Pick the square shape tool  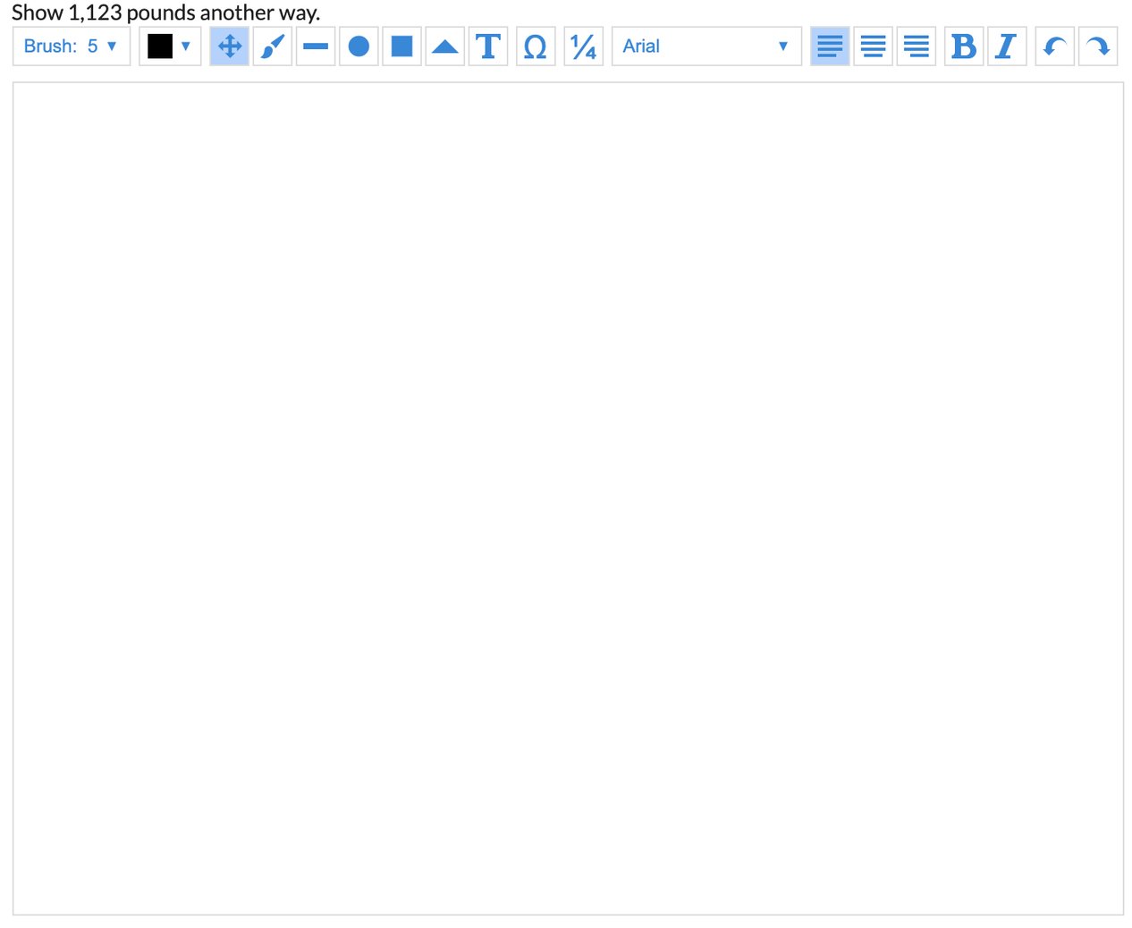pyautogui.click(x=401, y=46)
